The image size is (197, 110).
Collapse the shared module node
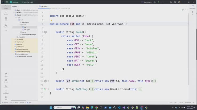point(13,15)
